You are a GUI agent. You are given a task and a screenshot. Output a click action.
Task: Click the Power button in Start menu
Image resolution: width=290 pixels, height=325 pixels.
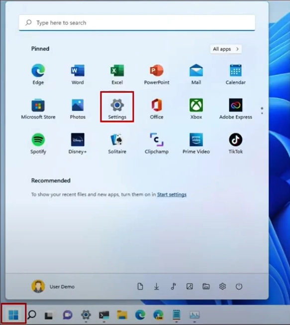(x=239, y=287)
